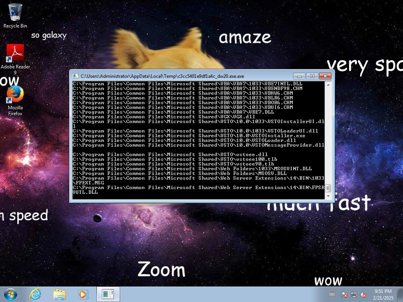Viewport: 403px width, 302px height.
Task: Click the MSOSV.DLL output line
Action: pyautogui.click(x=179, y=173)
